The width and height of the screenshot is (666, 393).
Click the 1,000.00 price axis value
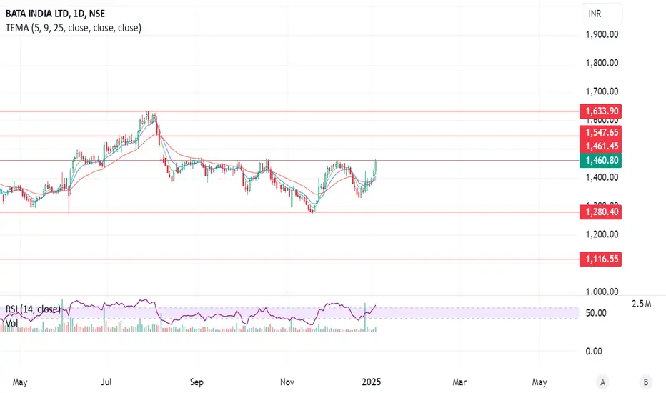click(x=602, y=292)
